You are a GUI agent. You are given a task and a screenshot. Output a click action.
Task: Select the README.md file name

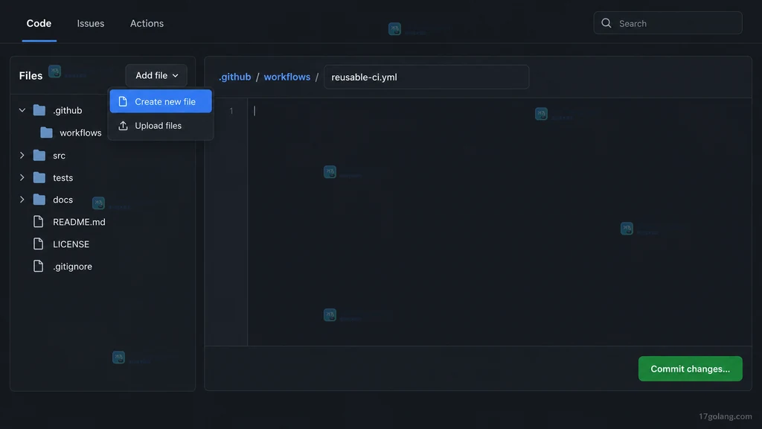coord(79,222)
